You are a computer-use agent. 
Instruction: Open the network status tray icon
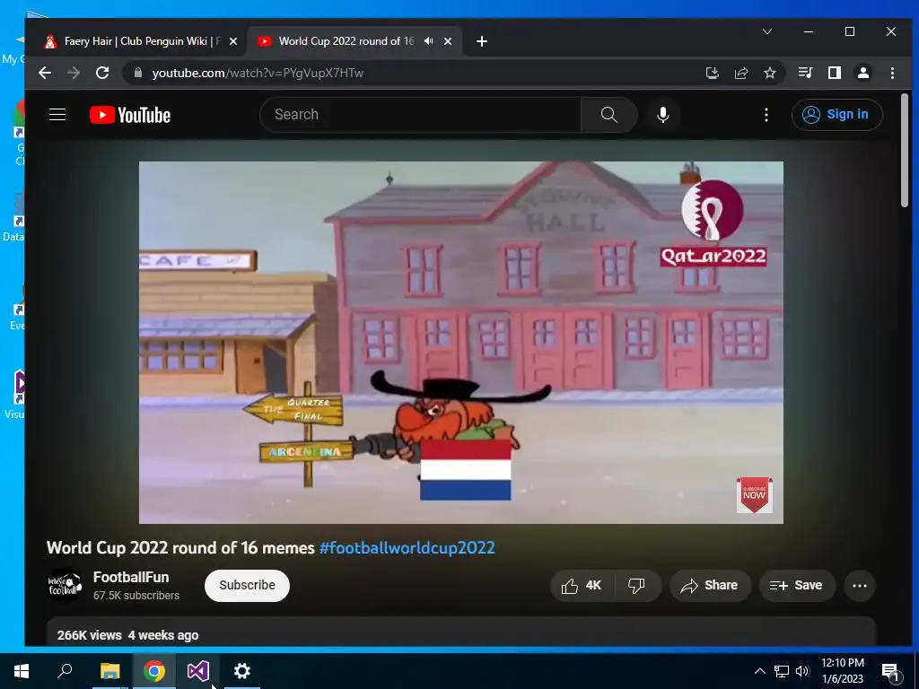(782, 671)
